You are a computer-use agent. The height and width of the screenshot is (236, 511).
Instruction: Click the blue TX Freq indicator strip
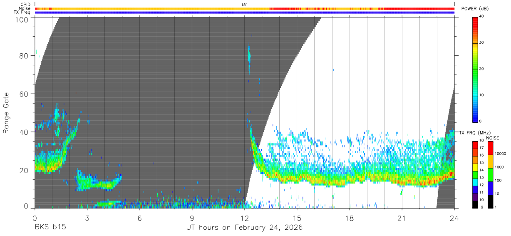(245, 12)
